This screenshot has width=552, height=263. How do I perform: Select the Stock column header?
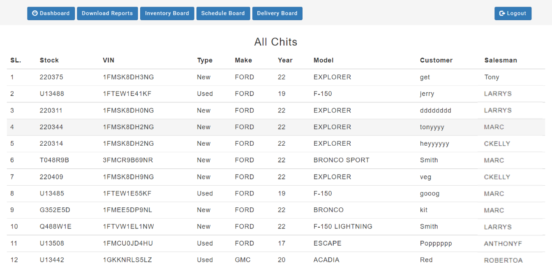tap(49, 60)
